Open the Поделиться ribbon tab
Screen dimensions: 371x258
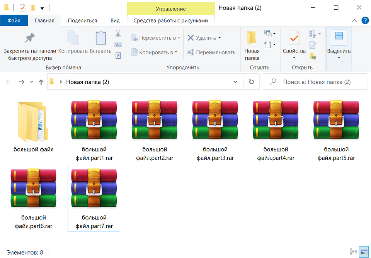coord(82,20)
